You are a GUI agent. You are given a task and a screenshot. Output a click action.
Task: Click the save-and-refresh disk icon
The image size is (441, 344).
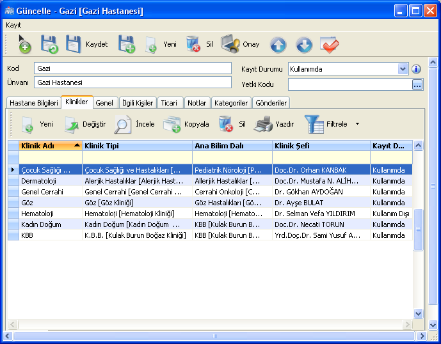point(49,44)
